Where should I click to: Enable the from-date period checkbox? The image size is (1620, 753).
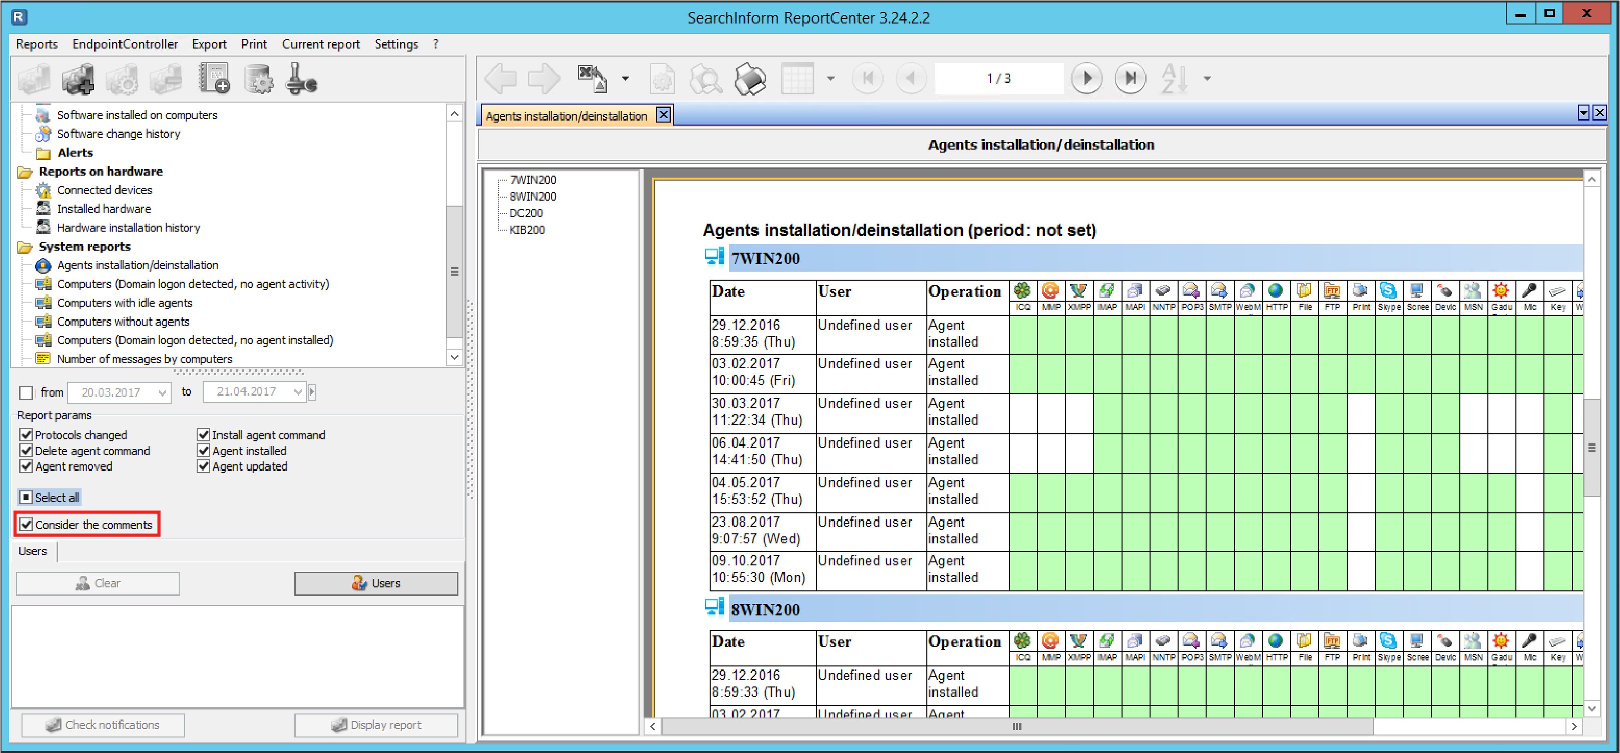pyautogui.click(x=26, y=393)
